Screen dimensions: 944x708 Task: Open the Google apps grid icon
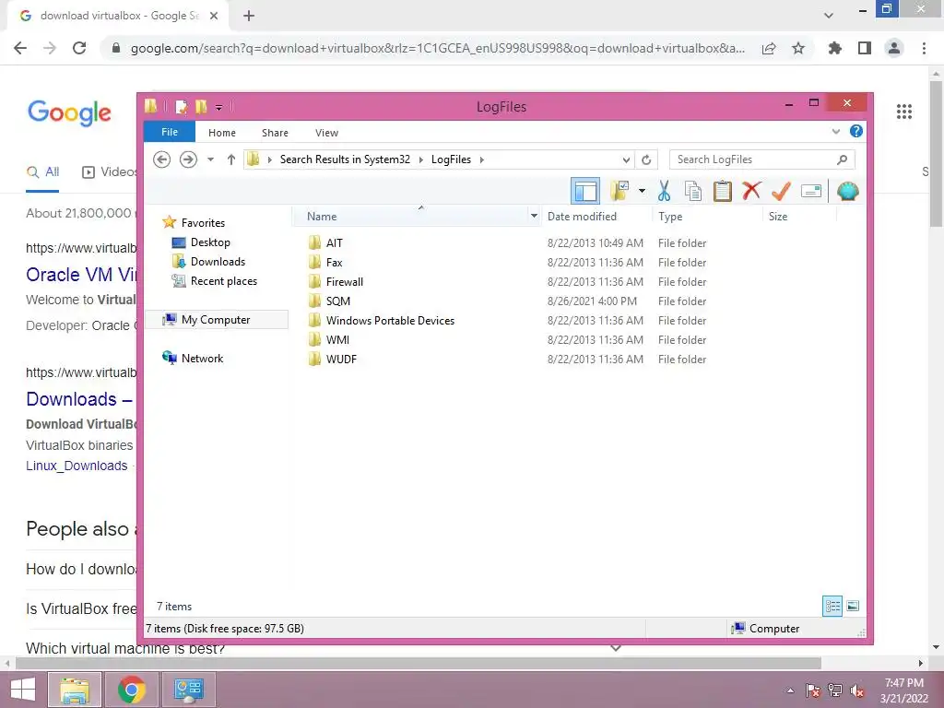(x=904, y=112)
